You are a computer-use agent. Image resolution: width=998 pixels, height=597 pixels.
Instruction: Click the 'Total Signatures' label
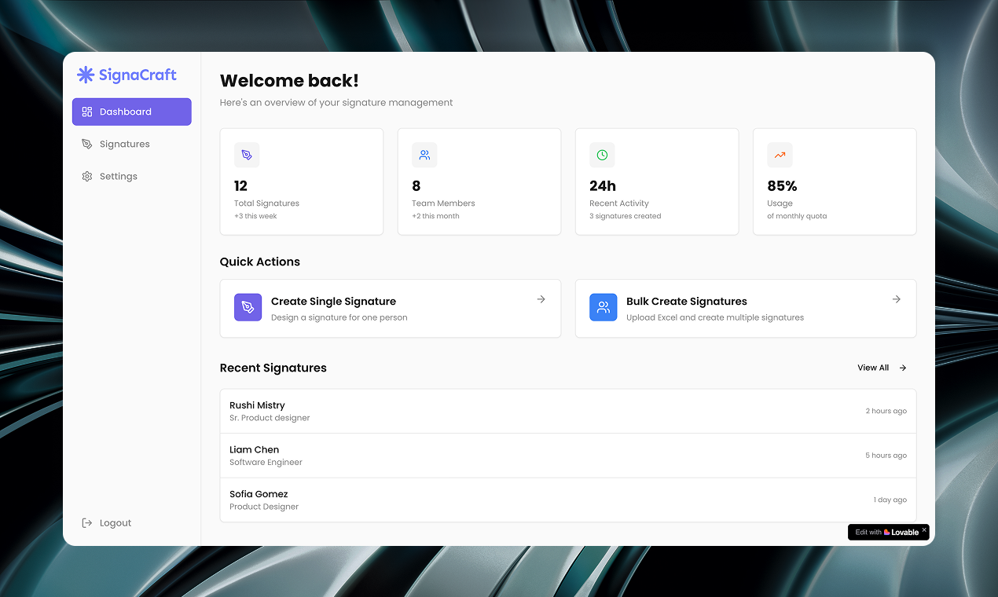266,203
